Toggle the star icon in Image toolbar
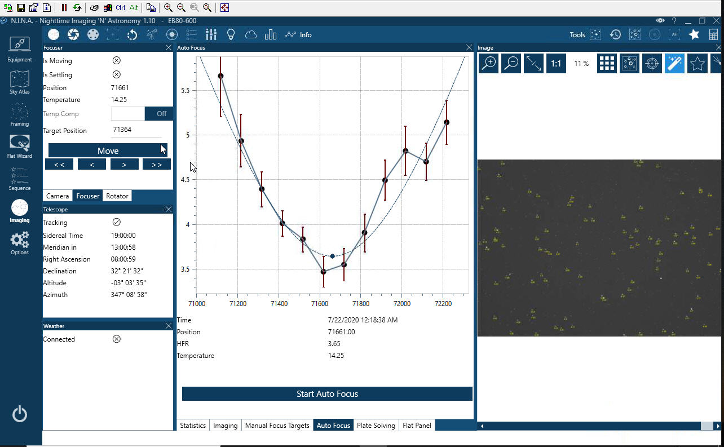724x447 pixels. click(697, 64)
